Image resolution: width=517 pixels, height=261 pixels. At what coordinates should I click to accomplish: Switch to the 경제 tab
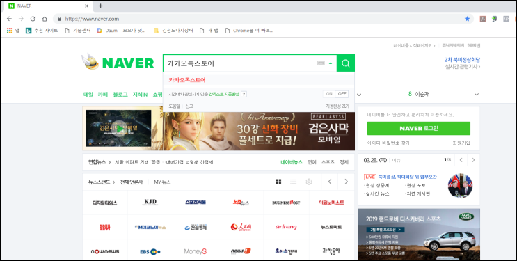(344, 162)
